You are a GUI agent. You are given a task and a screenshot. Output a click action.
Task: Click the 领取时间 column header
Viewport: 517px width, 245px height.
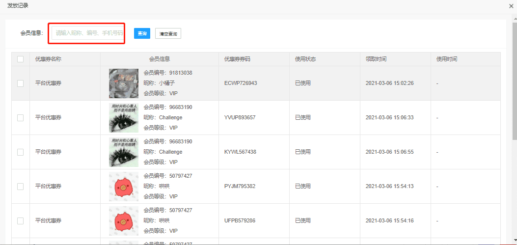coord(376,59)
